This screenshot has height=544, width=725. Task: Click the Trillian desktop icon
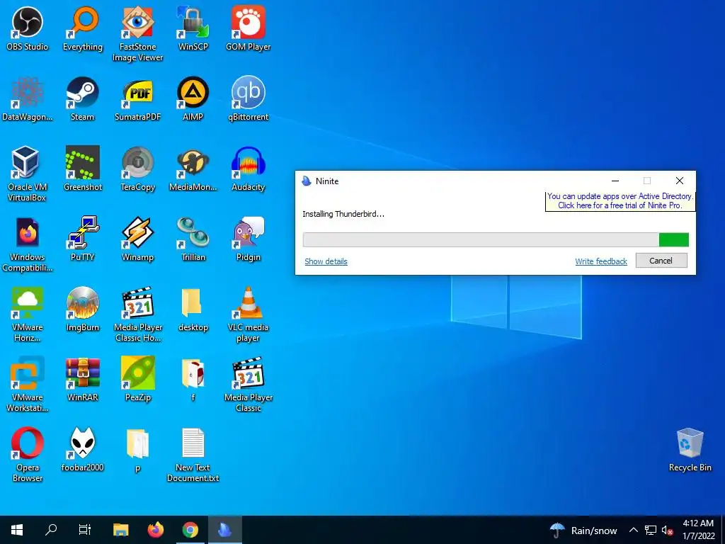point(193,239)
